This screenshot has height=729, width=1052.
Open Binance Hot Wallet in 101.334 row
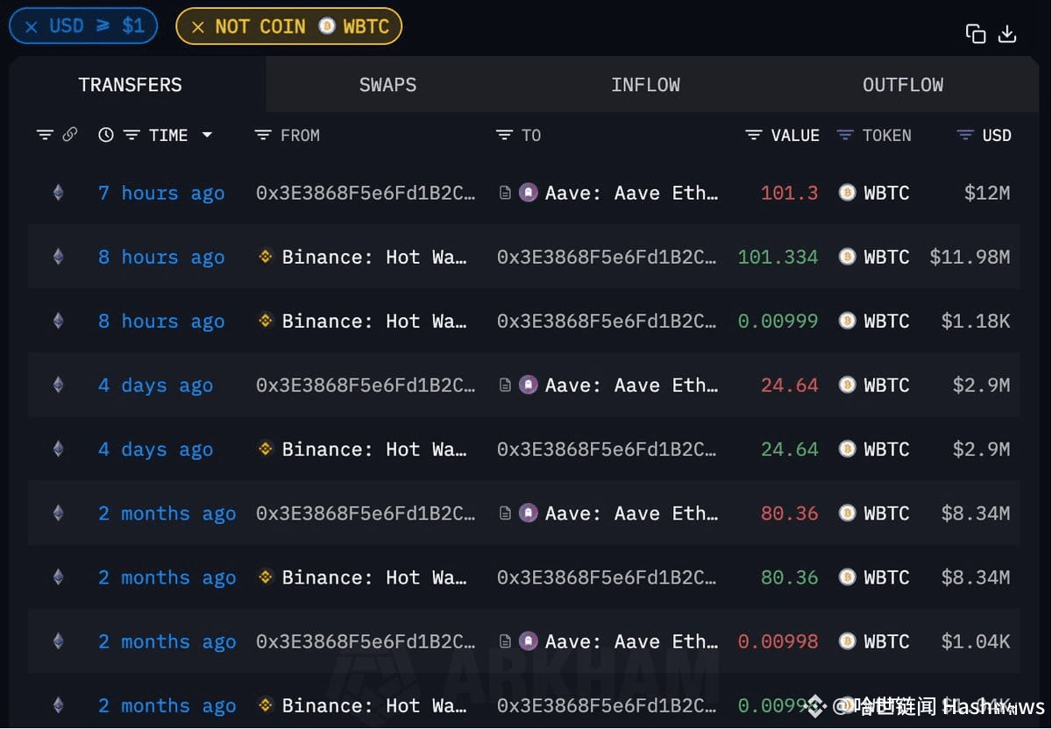[374, 257]
